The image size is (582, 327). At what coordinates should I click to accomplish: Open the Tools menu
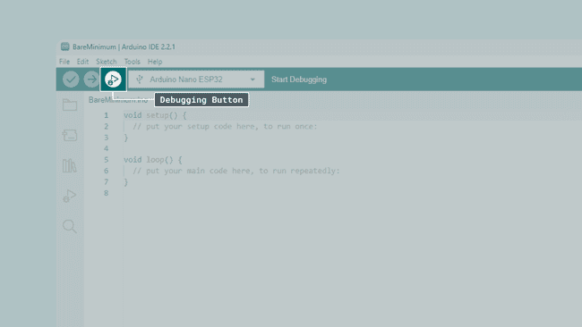coord(133,62)
